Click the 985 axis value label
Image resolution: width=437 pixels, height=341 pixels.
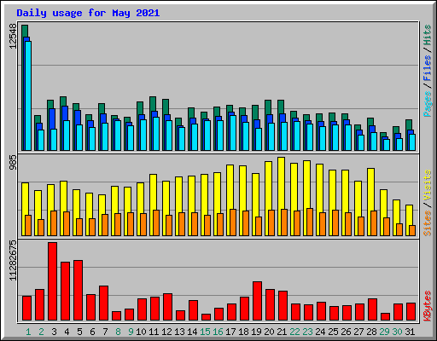pyautogui.click(x=13, y=163)
